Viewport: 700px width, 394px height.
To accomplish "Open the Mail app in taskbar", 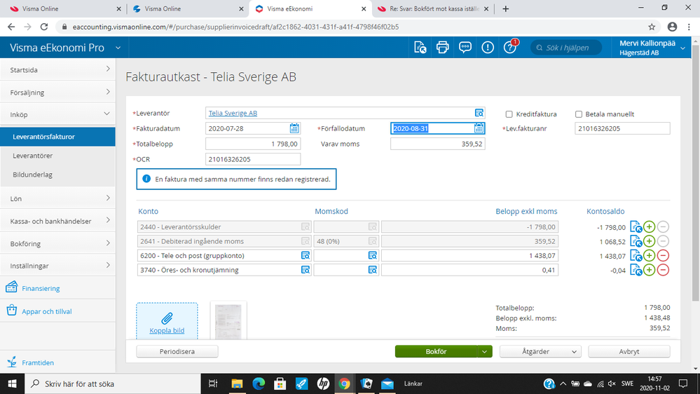I will pos(387,383).
